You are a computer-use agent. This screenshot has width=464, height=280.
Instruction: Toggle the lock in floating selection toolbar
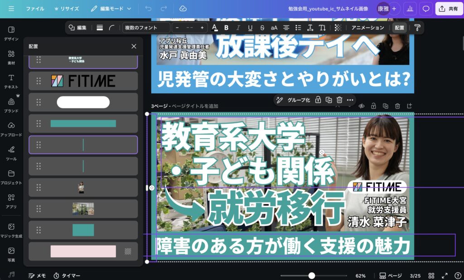[318, 100]
